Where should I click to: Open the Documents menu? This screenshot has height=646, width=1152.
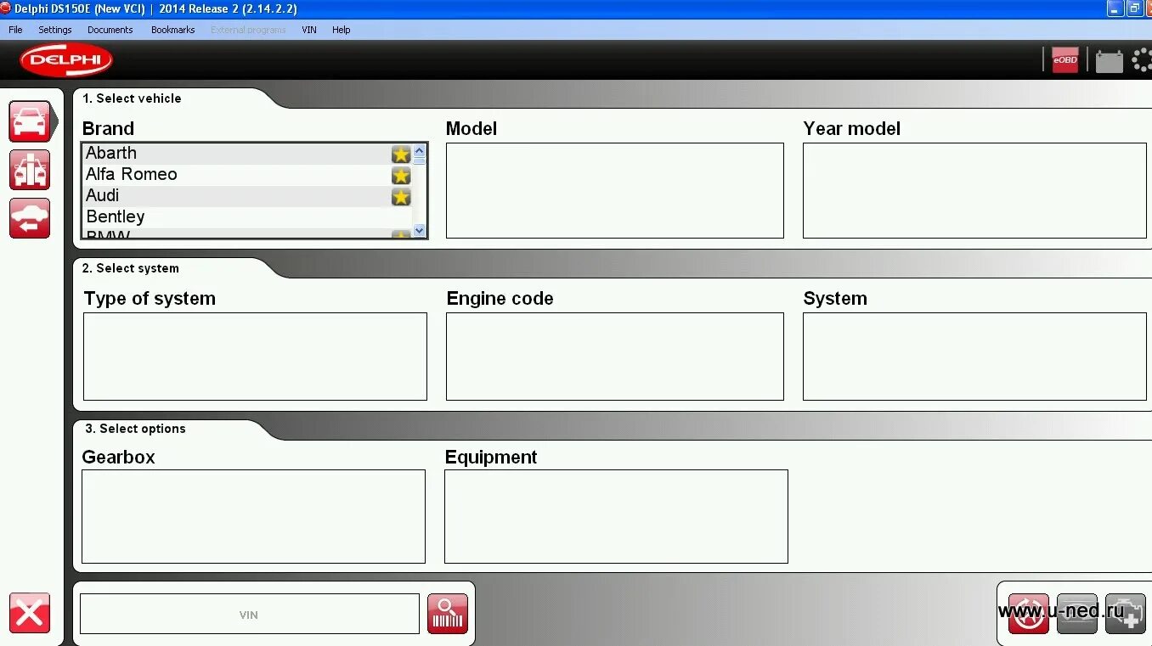pyautogui.click(x=110, y=30)
